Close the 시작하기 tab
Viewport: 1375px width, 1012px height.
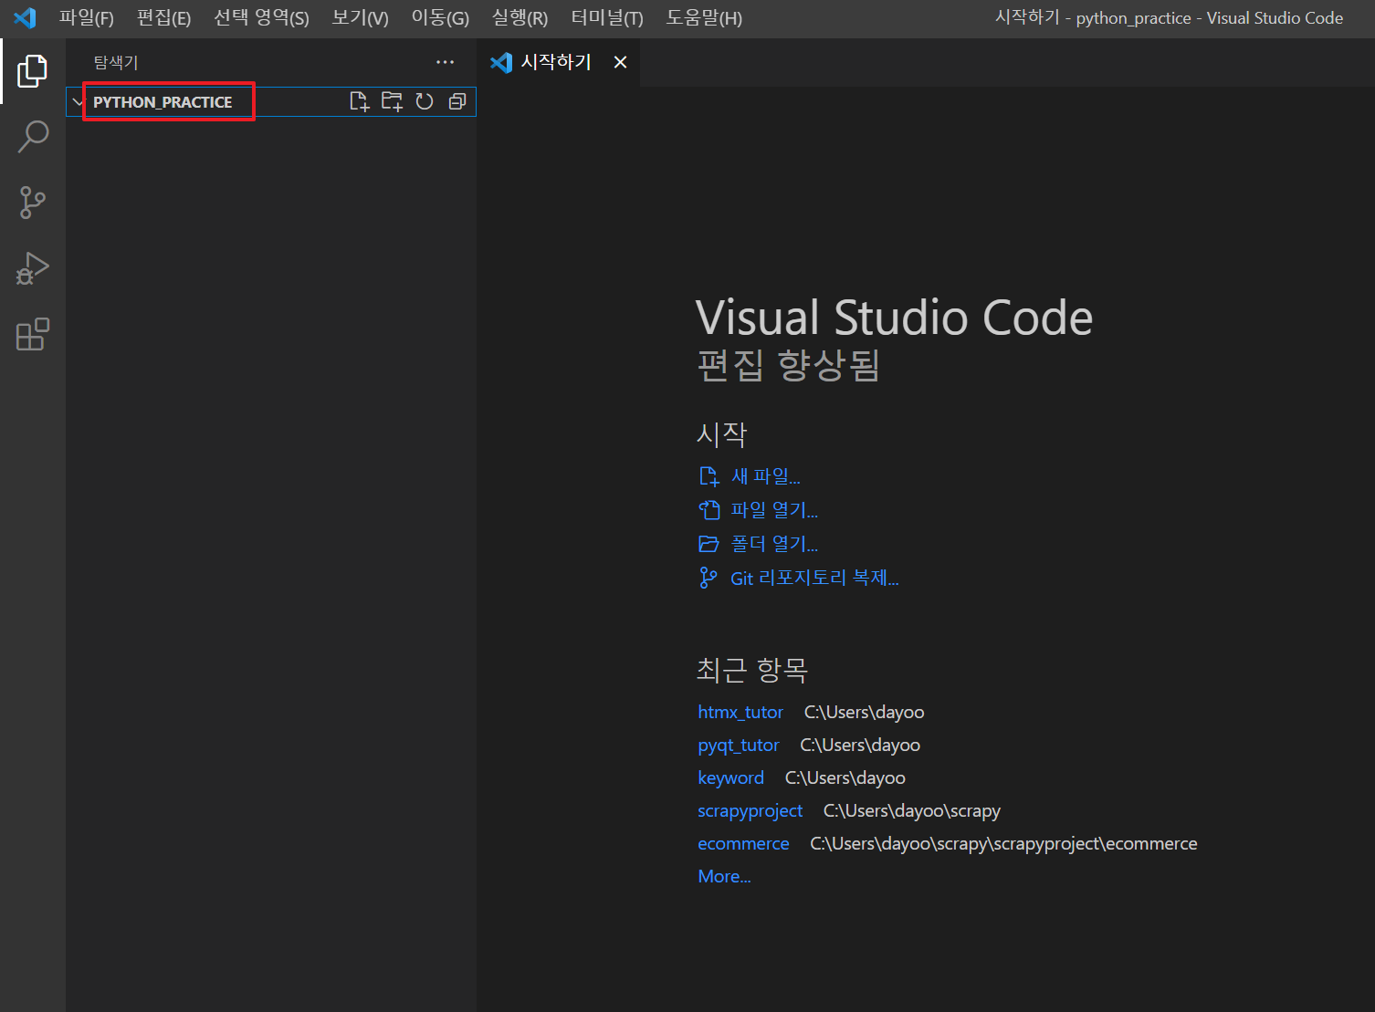620,62
